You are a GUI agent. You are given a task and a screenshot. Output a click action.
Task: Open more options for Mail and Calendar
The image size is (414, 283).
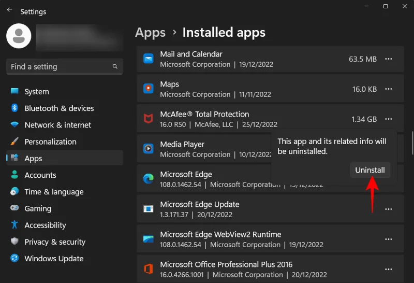389,59
